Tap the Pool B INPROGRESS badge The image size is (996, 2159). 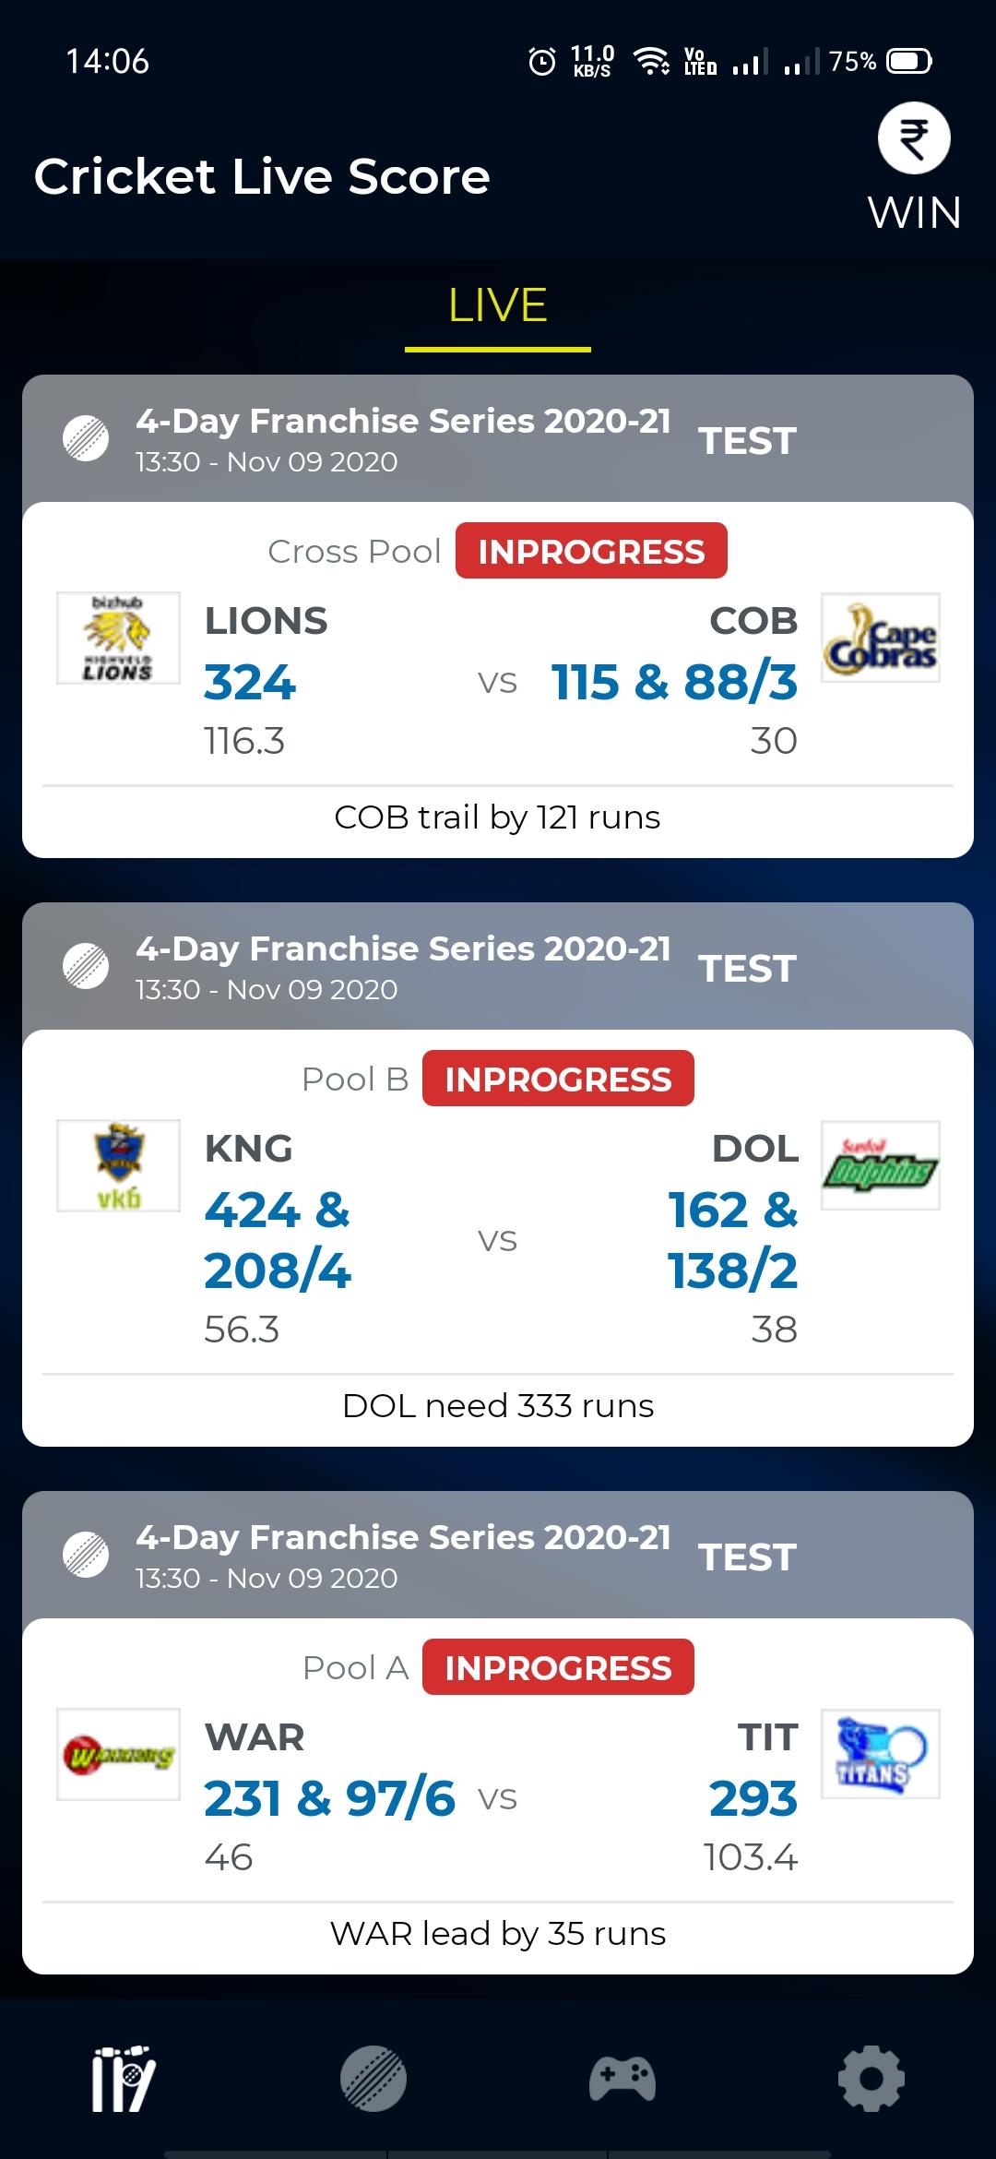tap(558, 1079)
